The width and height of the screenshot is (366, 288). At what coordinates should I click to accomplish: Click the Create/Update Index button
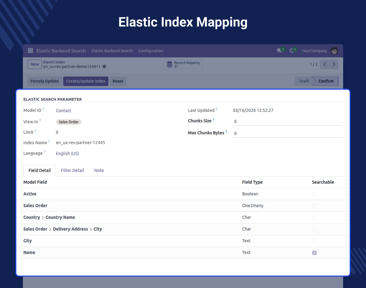click(x=86, y=81)
